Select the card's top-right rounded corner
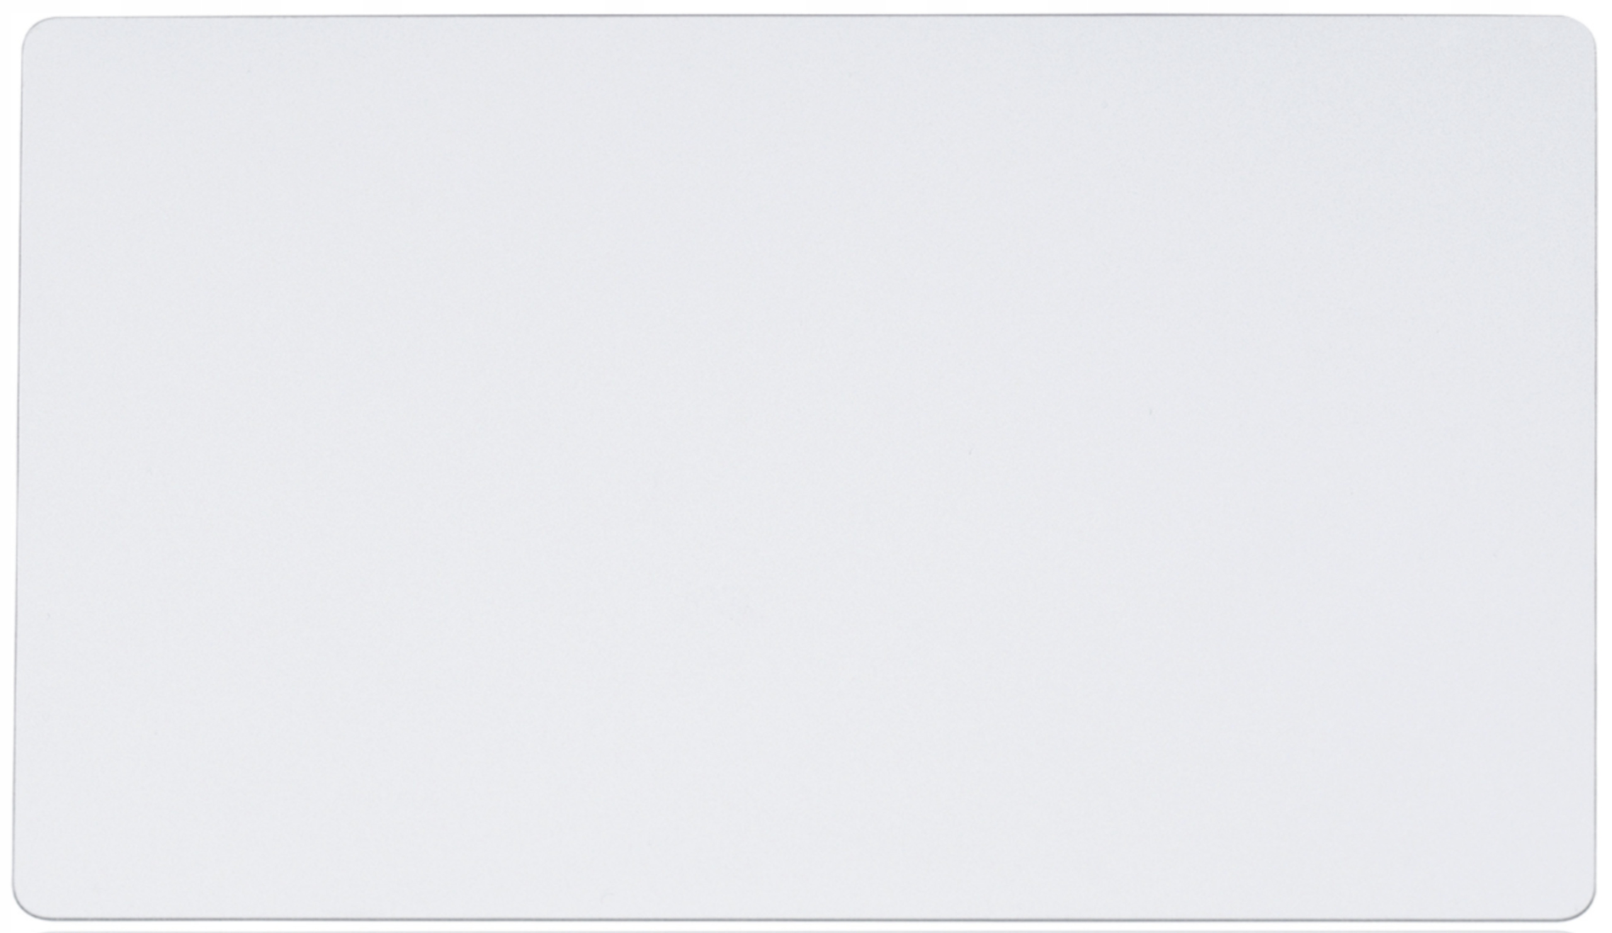Image resolution: width=1612 pixels, height=933 pixels. pyautogui.click(x=1579, y=32)
